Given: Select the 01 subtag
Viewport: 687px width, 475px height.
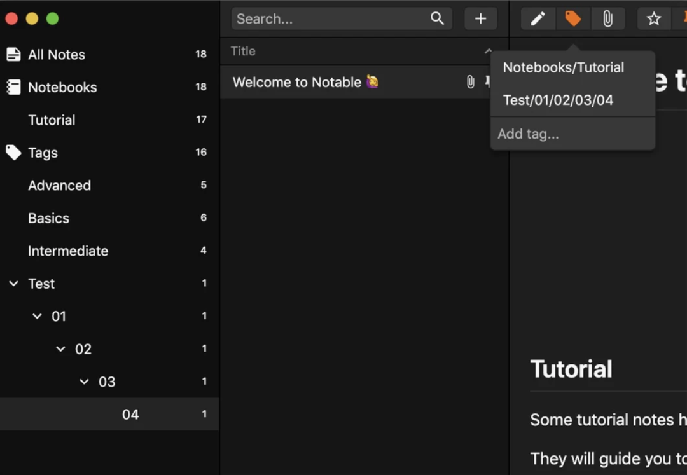Looking at the screenshot, I should pyautogui.click(x=109, y=316).
